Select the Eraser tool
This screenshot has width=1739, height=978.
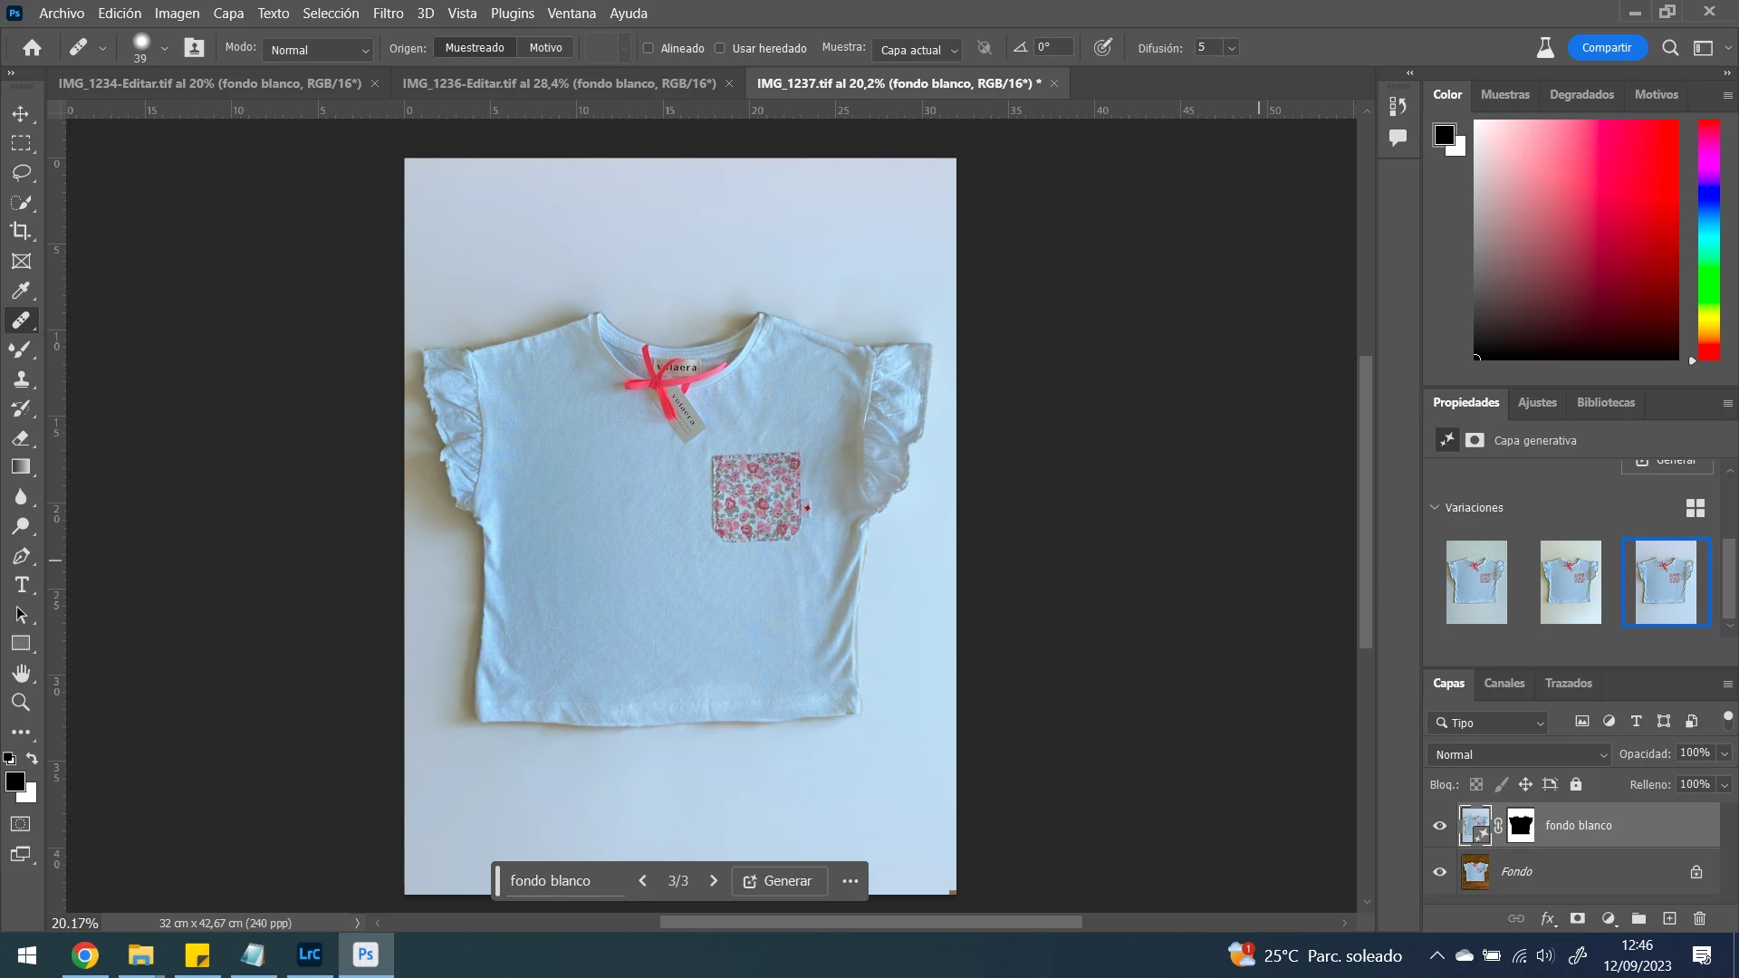pyautogui.click(x=21, y=437)
